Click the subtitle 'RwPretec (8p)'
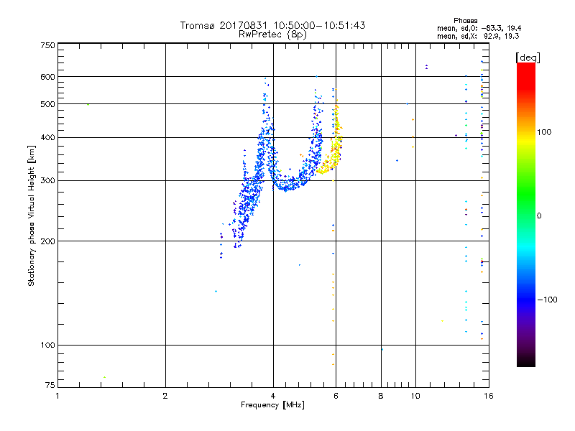The image size is (575, 431). (272, 34)
